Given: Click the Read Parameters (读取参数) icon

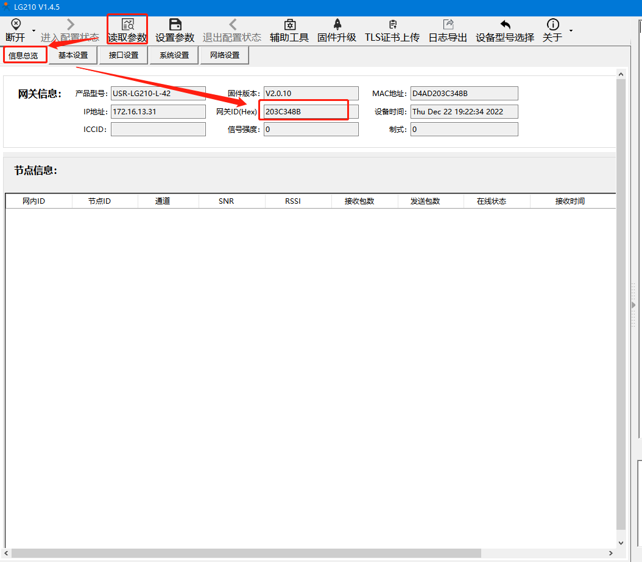Looking at the screenshot, I should coord(127,25).
